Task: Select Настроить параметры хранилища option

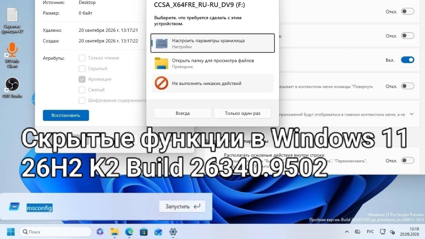Action: click(213, 43)
